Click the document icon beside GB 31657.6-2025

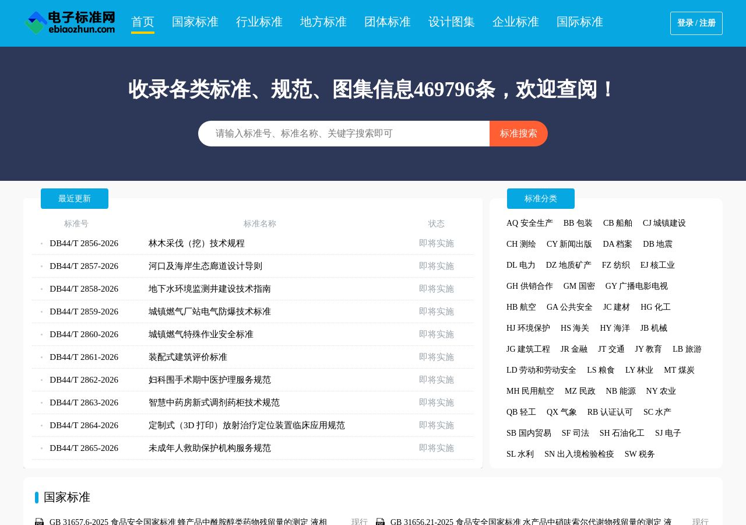coord(39,521)
